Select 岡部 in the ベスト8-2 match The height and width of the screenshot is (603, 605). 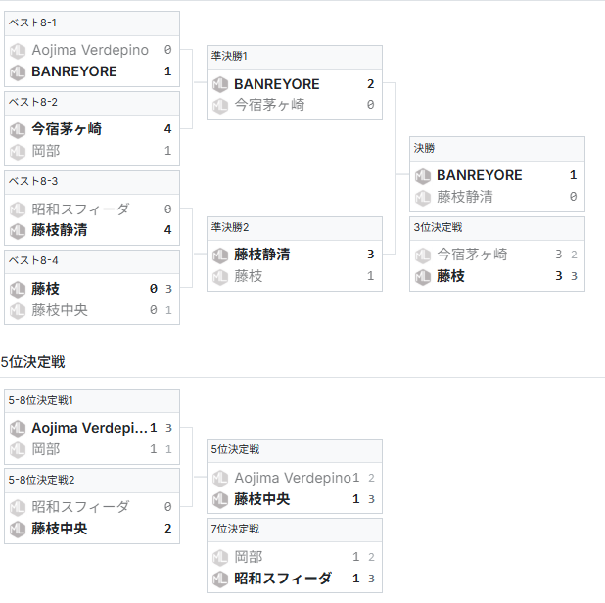point(46,151)
